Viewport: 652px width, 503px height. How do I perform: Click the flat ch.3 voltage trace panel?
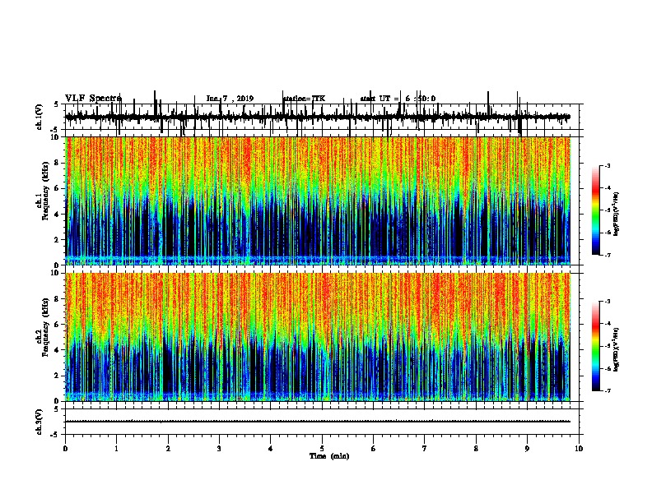coord(322,422)
